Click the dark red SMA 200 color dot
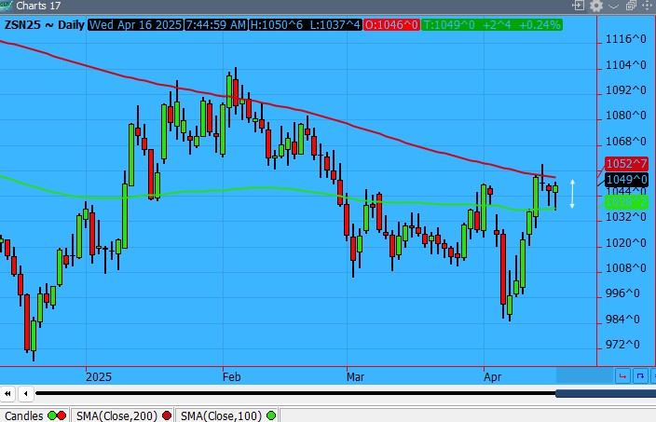 [167, 415]
